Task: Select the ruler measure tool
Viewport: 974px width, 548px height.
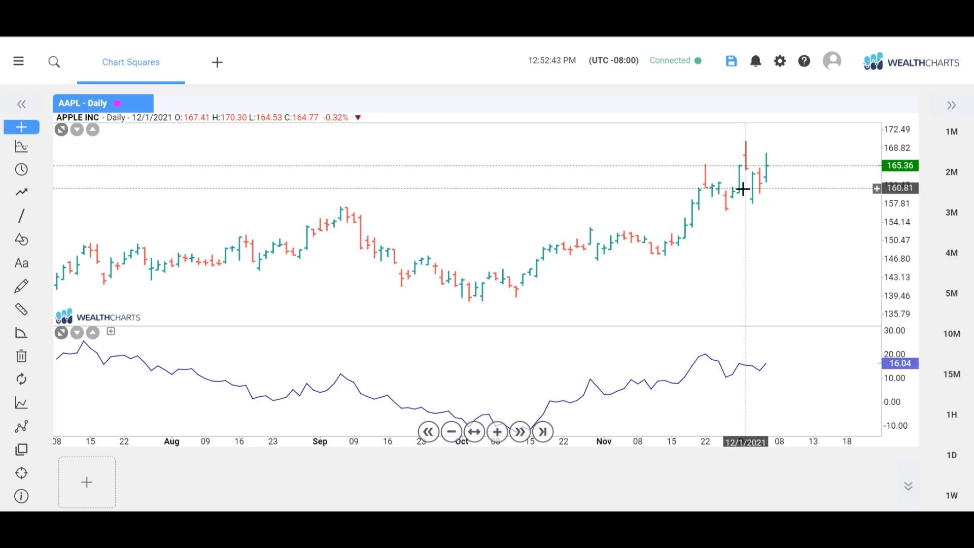Action: 21,309
